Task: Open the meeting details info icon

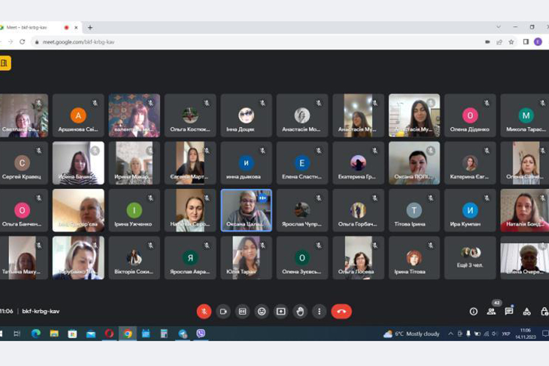Action: pos(473,311)
